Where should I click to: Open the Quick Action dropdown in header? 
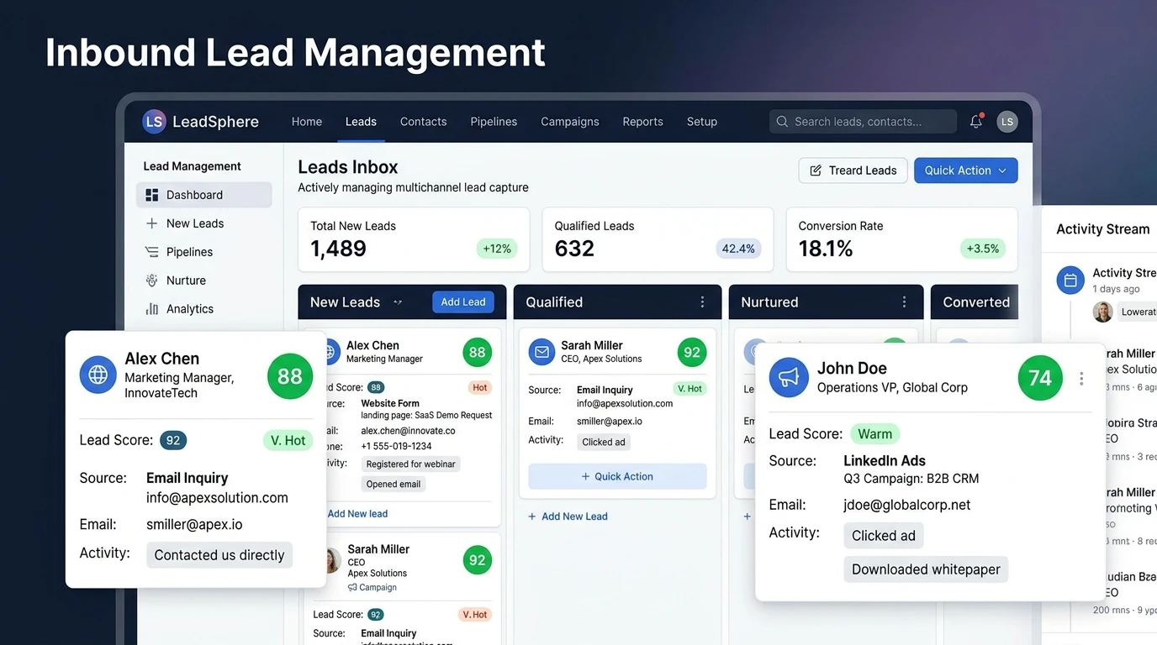[966, 170]
